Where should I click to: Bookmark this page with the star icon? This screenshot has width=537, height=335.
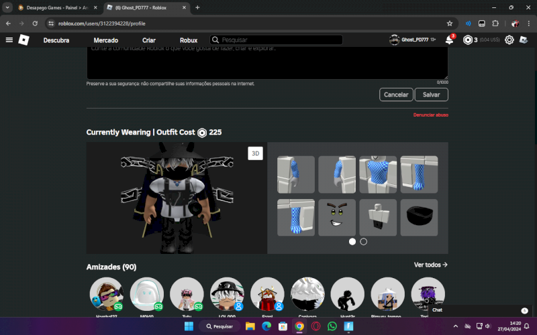449,23
